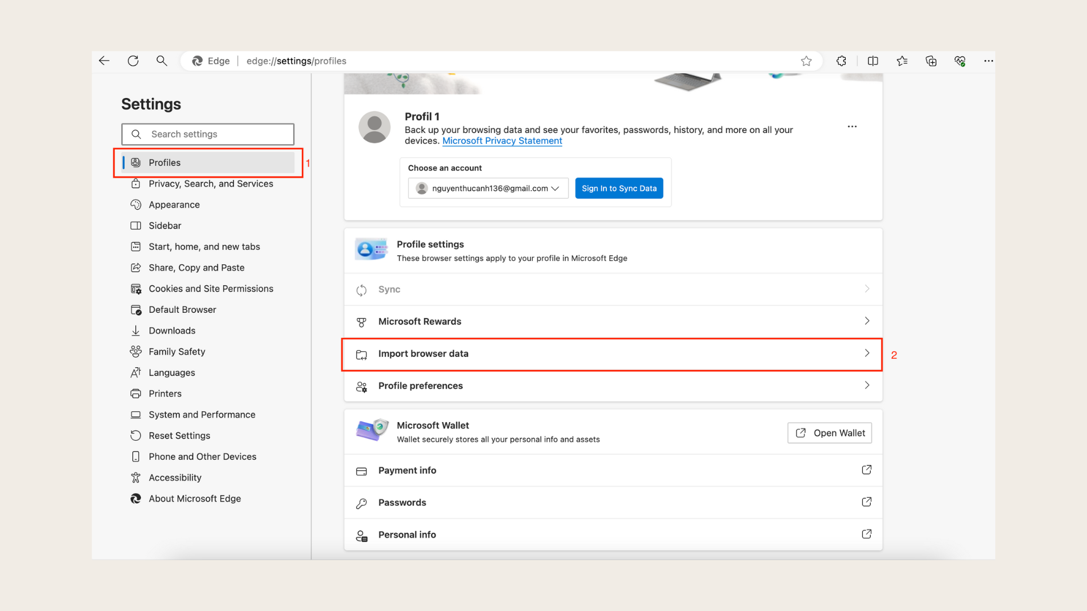Reload the page with the refresh icon
The image size is (1087, 611).
pos(133,61)
